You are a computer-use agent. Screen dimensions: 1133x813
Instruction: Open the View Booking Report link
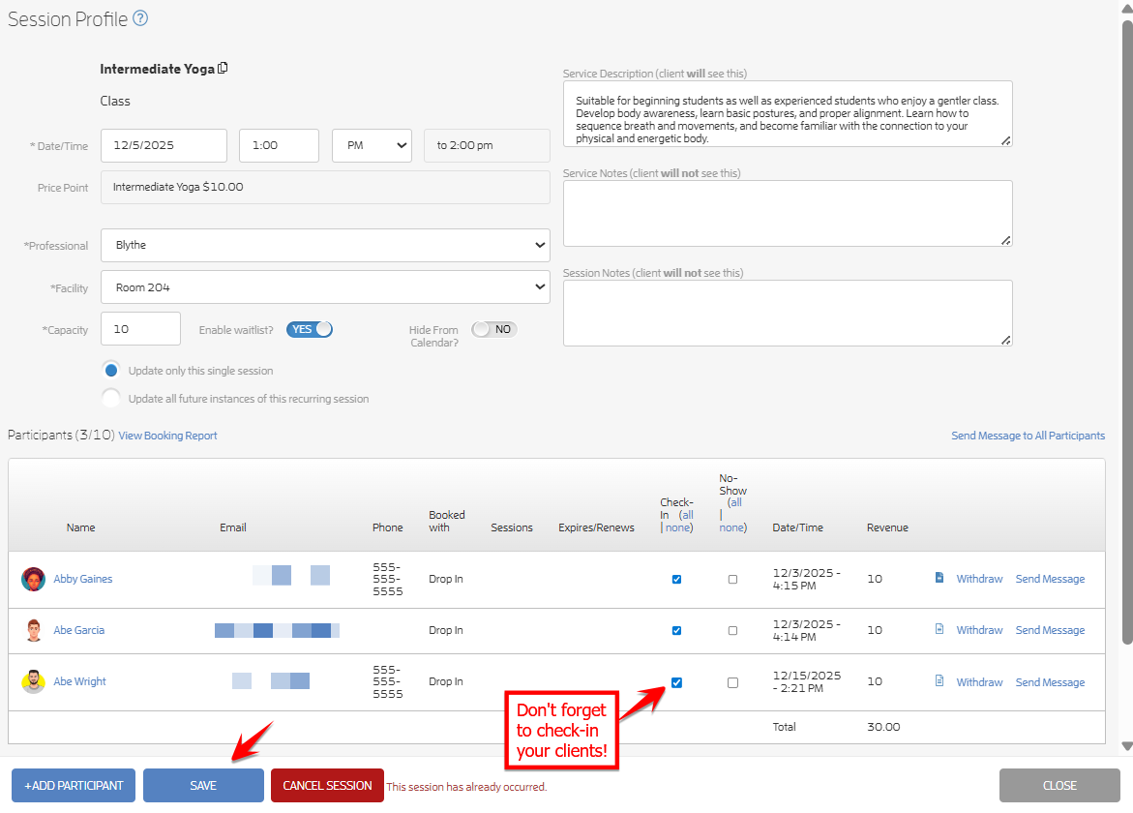[167, 436]
